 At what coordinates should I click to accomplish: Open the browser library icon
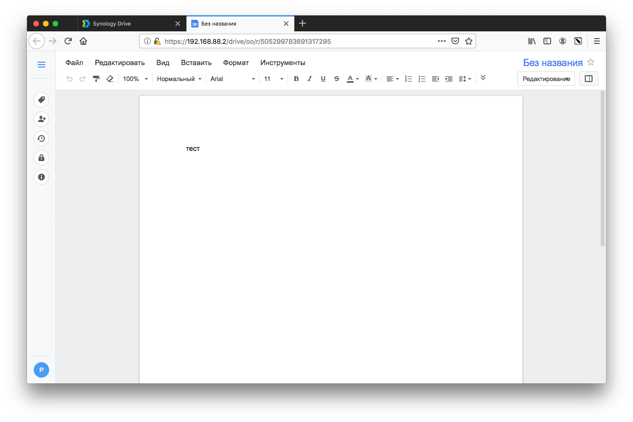[532, 41]
